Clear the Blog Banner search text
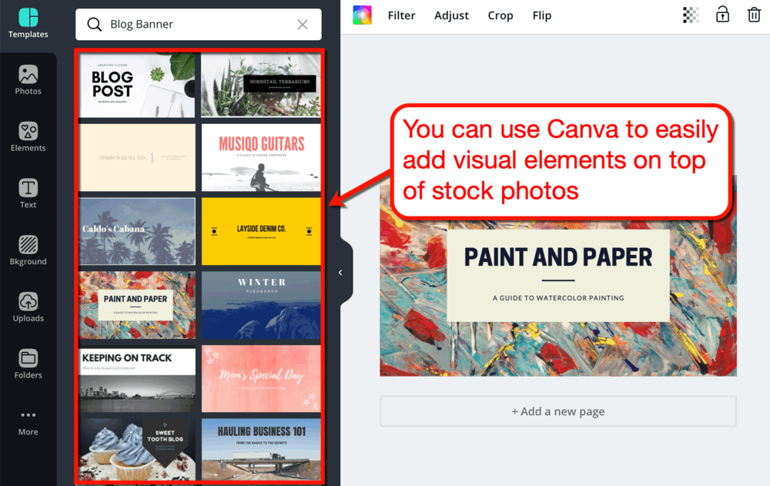770x486 pixels. tap(303, 24)
